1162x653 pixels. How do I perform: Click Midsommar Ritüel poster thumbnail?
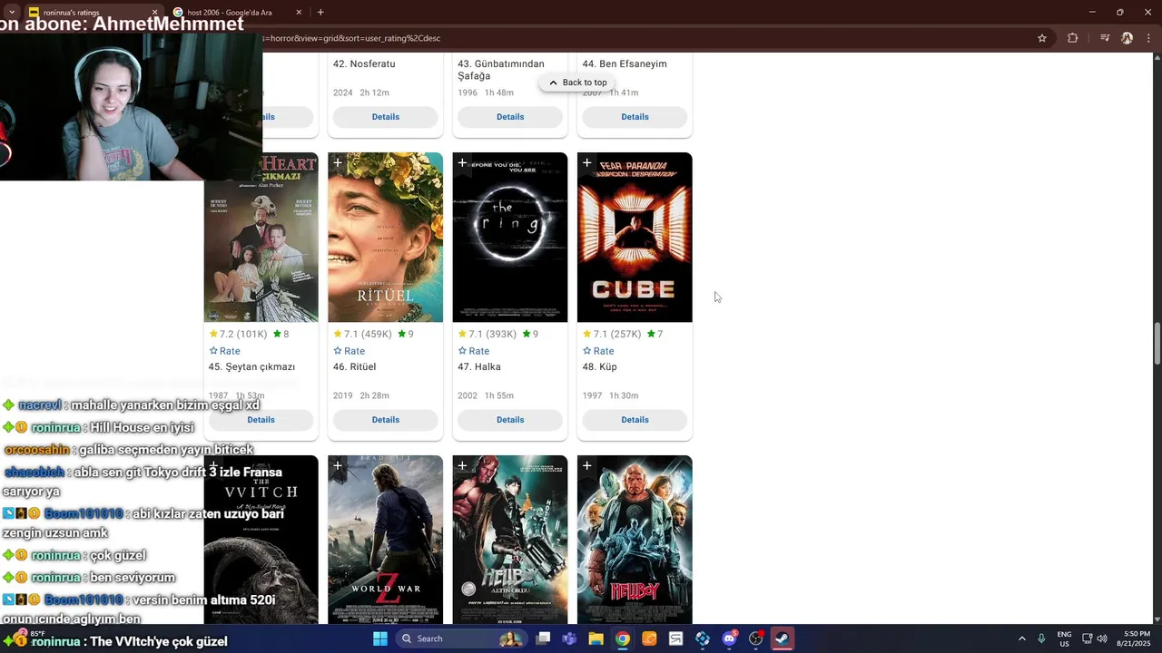coord(385,238)
